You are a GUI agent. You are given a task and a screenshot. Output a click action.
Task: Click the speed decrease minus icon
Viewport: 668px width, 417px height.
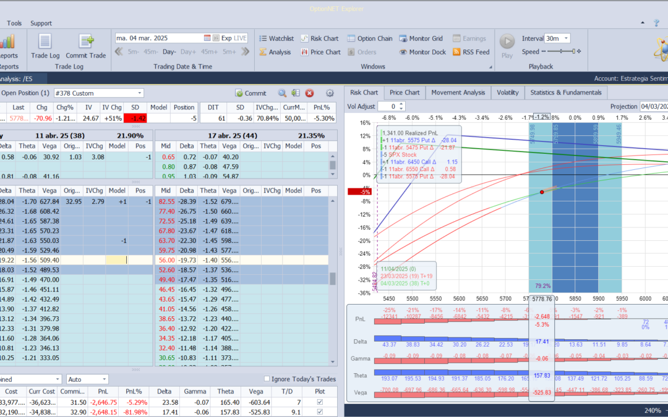(544, 51)
